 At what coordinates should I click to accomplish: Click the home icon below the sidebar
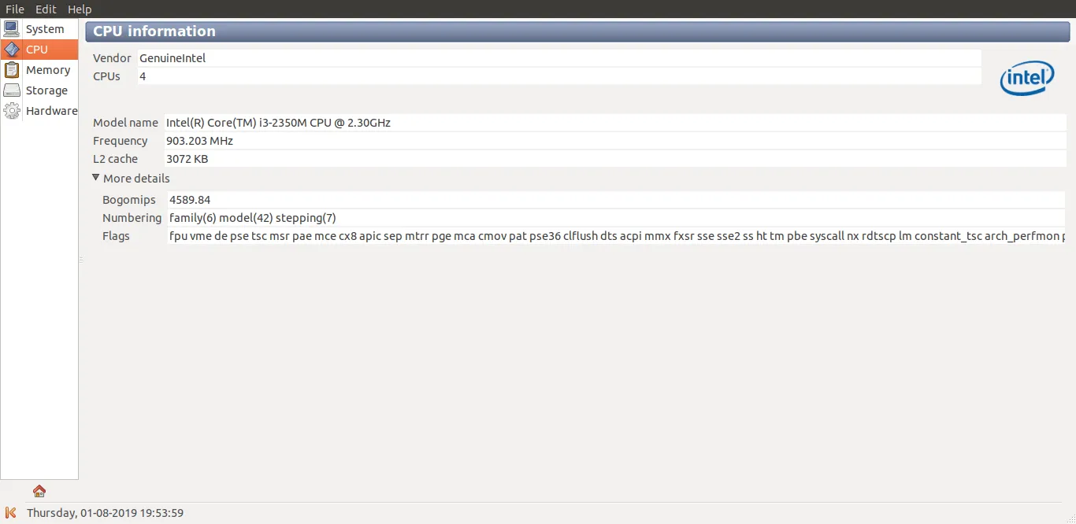pos(39,491)
